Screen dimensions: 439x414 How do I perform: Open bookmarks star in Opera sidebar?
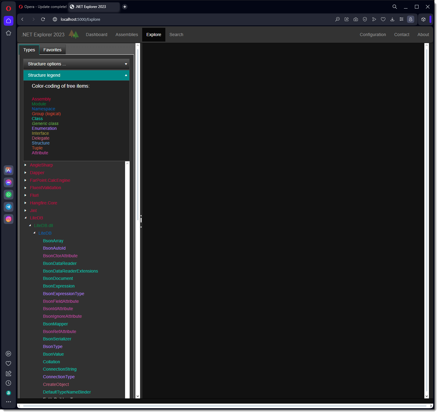click(x=9, y=33)
